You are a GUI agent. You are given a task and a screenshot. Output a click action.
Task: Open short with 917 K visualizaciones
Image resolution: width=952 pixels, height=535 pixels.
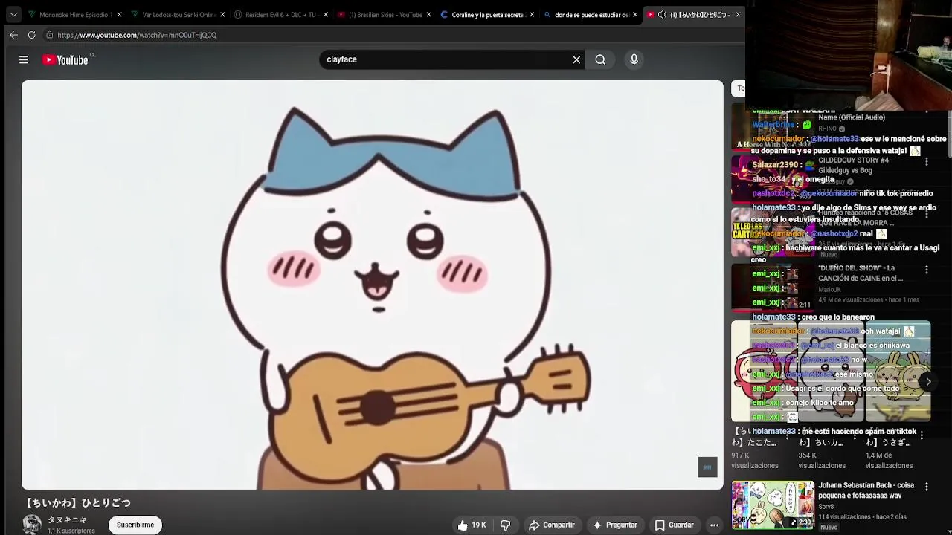click(x=764, y=372)
